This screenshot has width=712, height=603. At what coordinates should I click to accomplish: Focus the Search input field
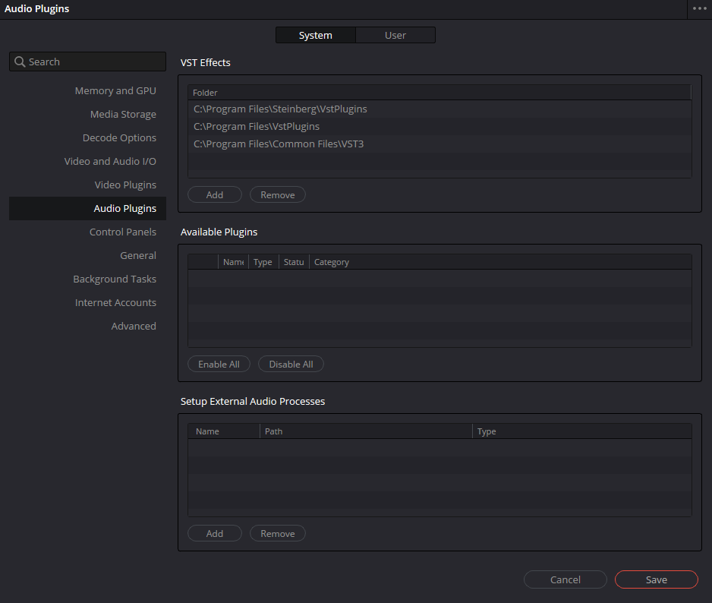pos(87,62)
